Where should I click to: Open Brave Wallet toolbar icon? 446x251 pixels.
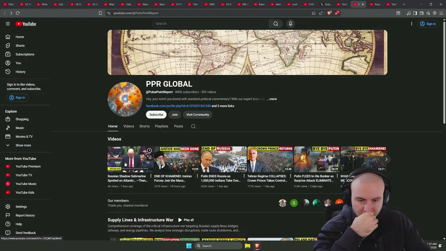tap(422, 13)
